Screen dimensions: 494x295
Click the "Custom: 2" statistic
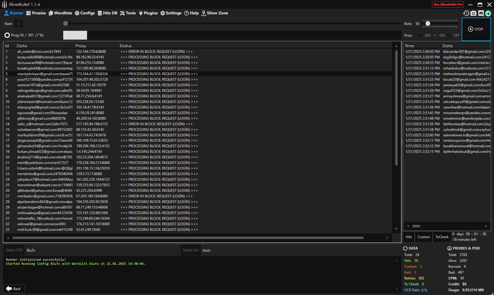pos(413,267)
